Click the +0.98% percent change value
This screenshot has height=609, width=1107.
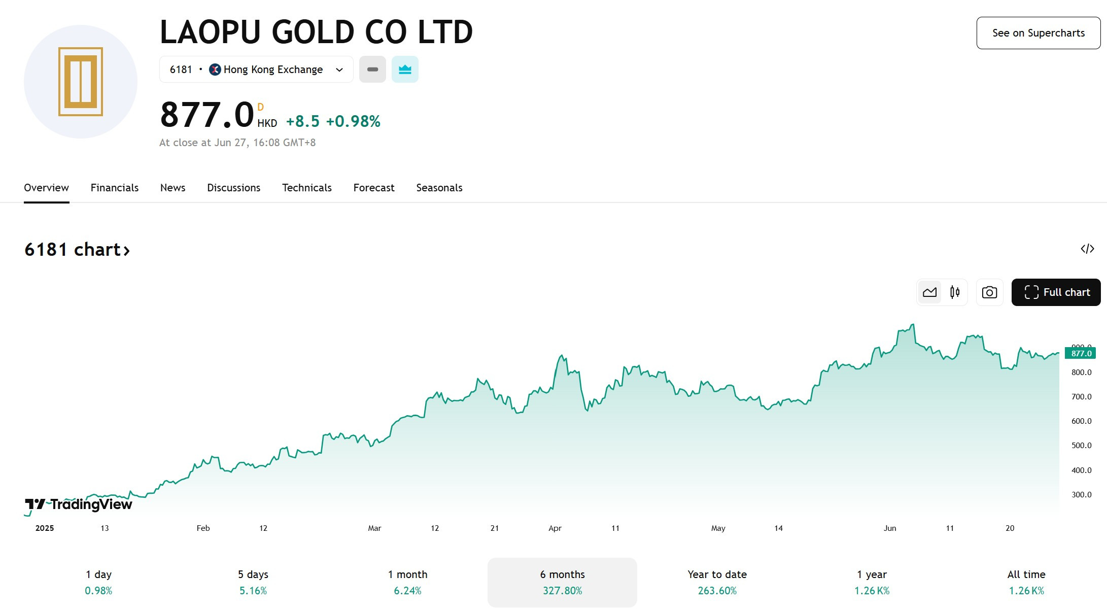pos(353,121)
